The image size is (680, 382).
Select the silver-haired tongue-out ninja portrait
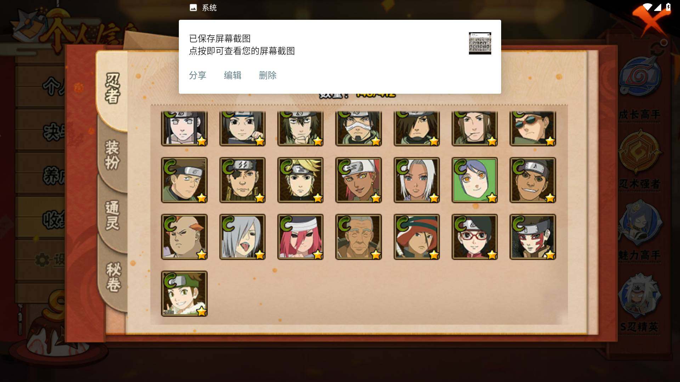[x=242, y=237]
